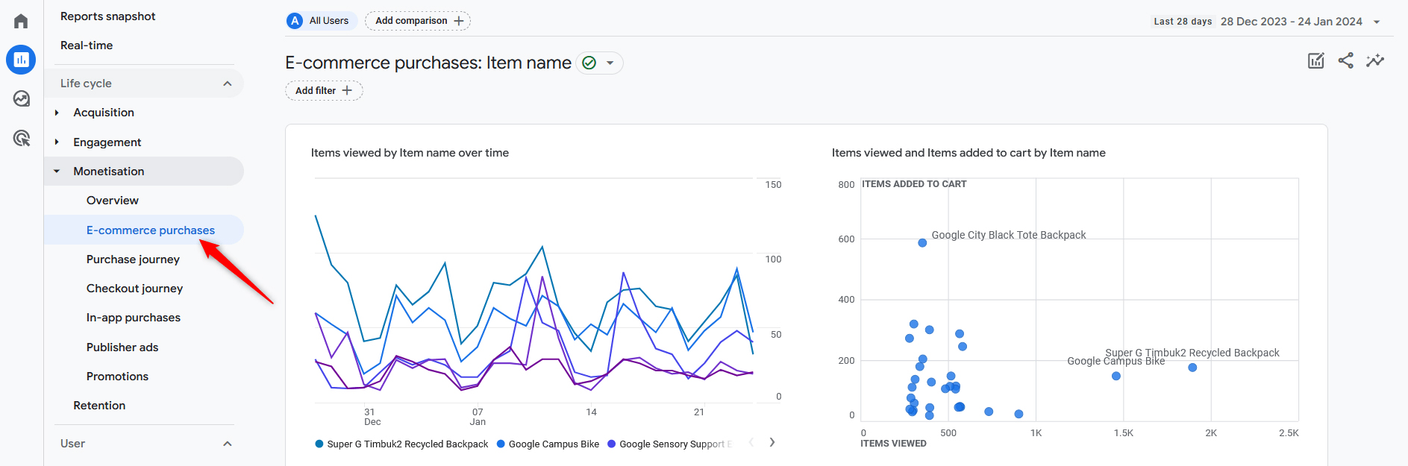Click the Acquisition label

[104, 113]
